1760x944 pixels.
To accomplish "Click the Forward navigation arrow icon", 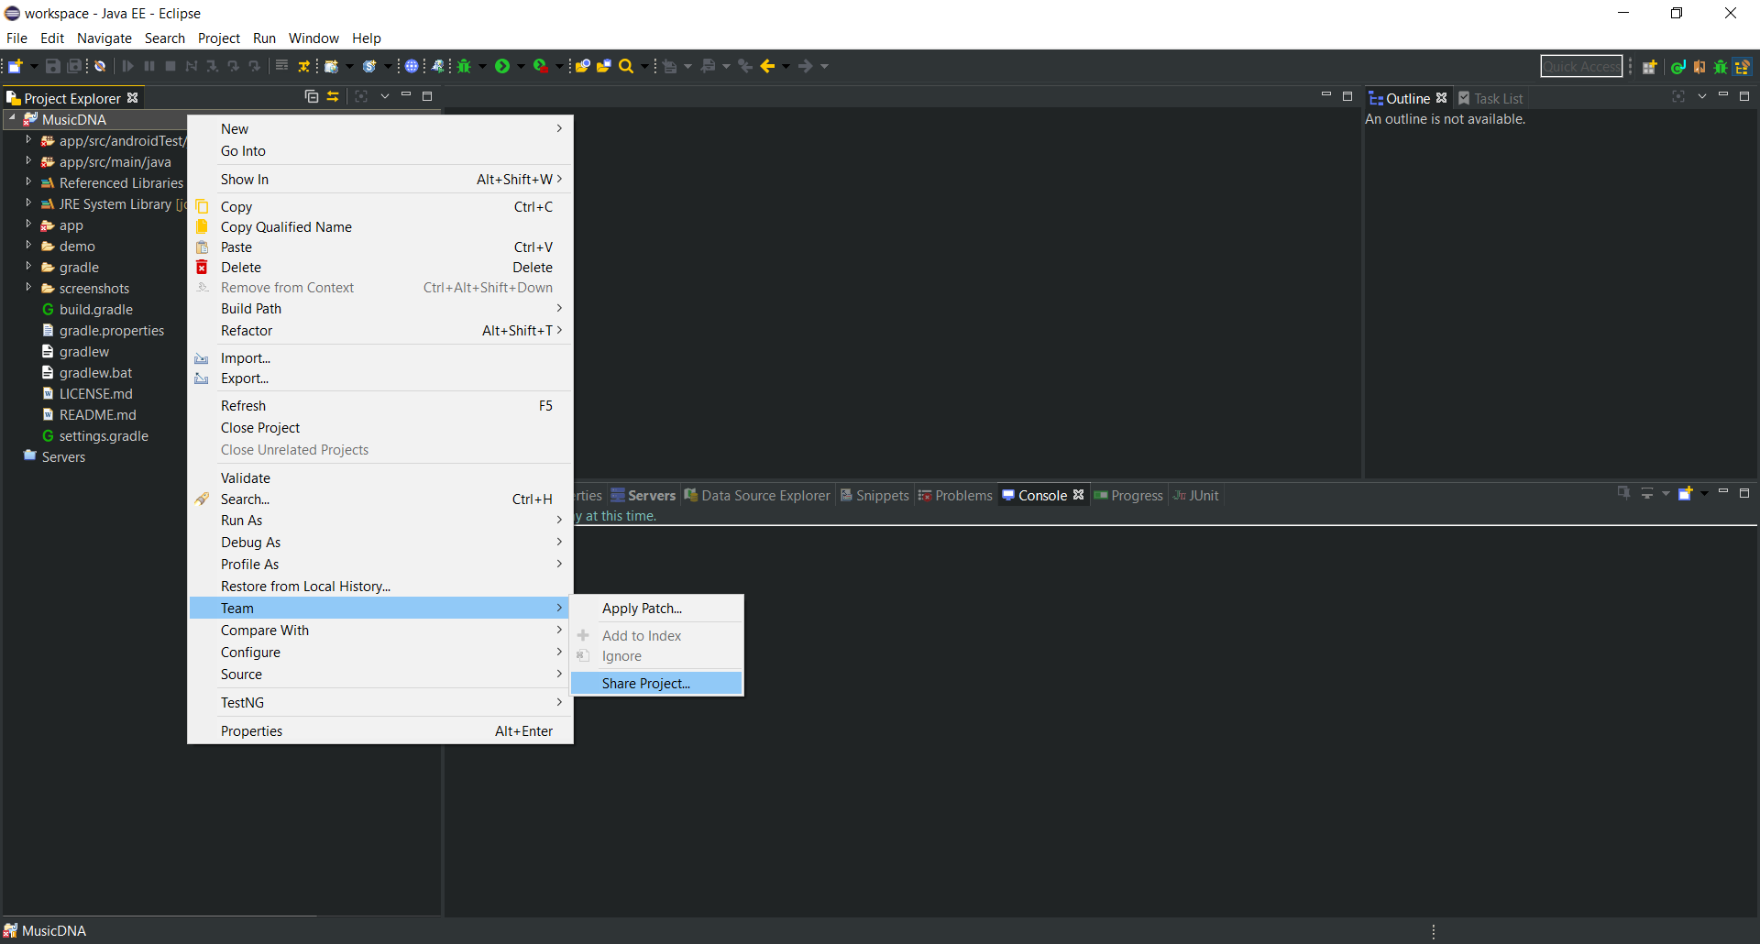I will (x=805, y=66).
